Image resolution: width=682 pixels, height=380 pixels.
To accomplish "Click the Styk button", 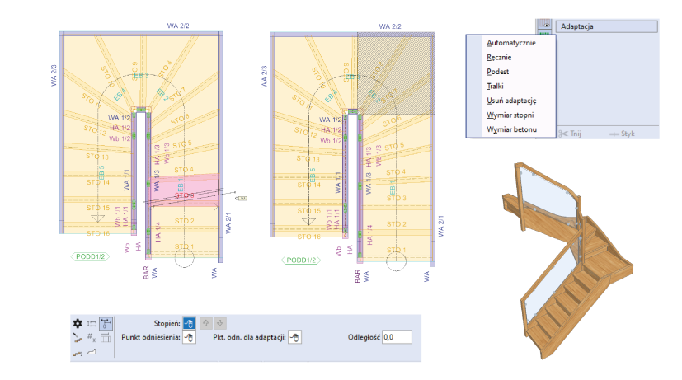I will pyautogui.click(x=626, y=132).
